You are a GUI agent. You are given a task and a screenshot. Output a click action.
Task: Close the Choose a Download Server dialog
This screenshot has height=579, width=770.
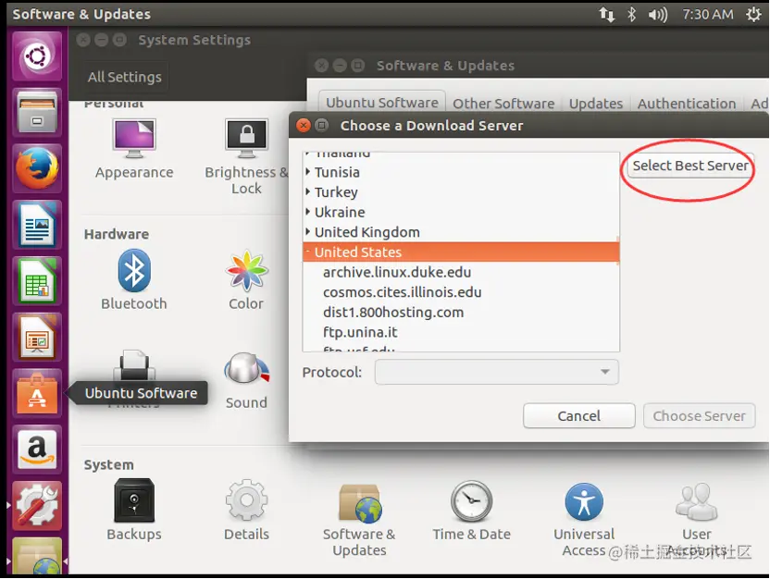coord(304,125)
